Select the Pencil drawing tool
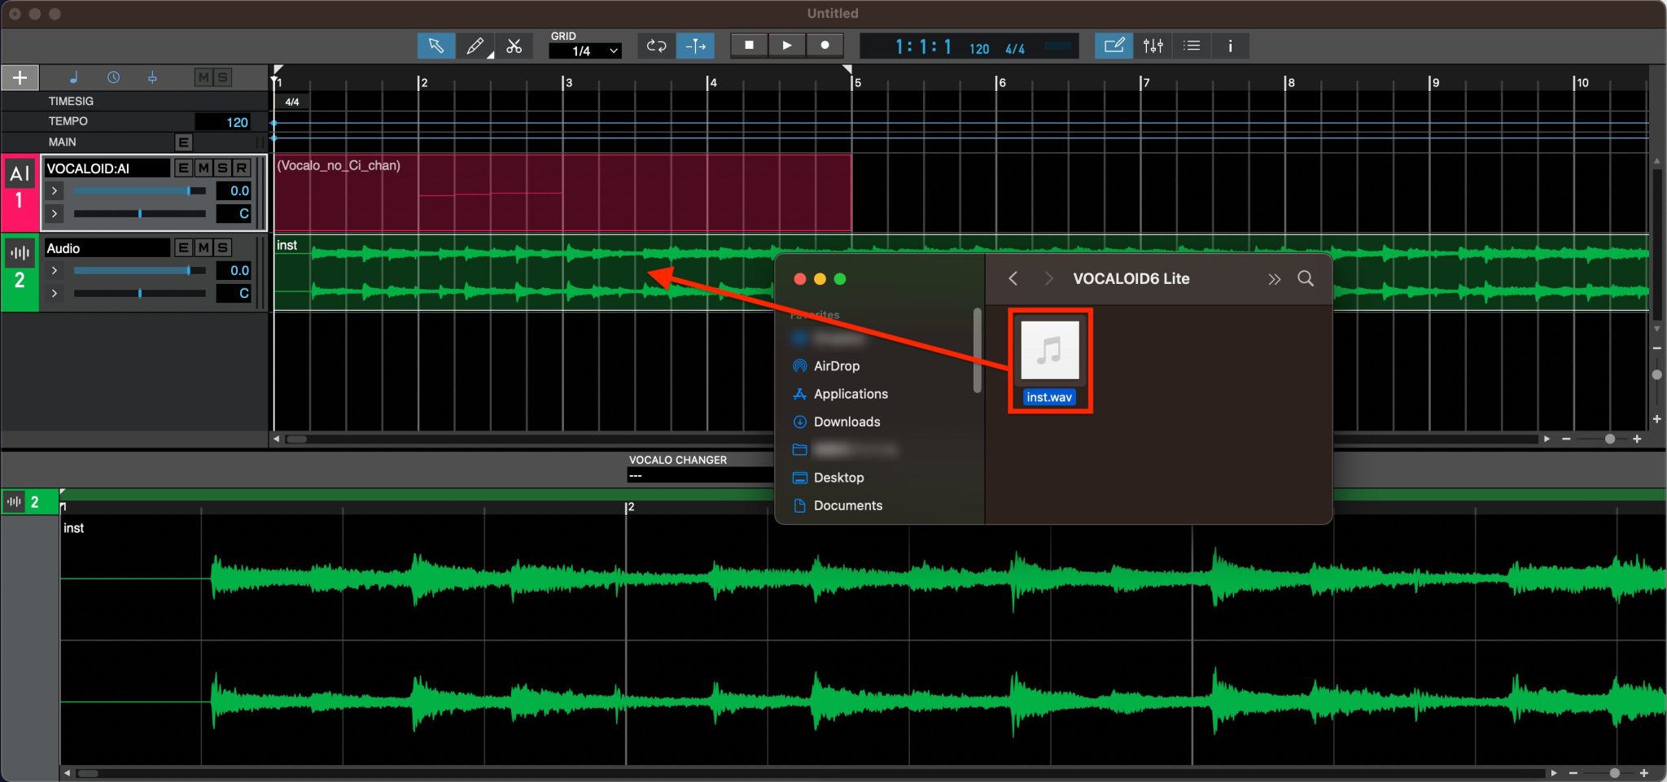Viewport: 1667px width, 782px height. 475,46
